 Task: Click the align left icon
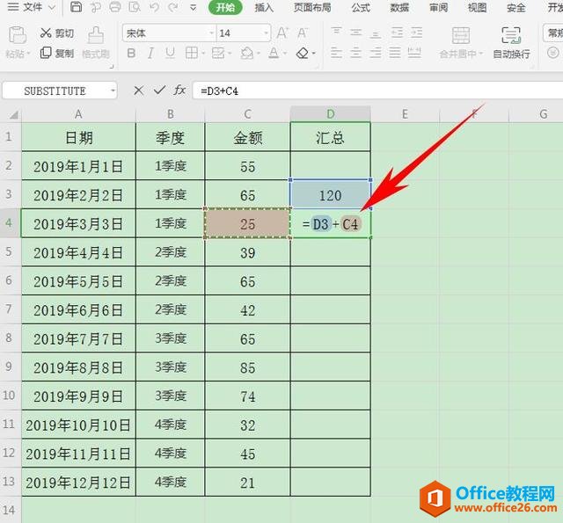click(336, 54)
